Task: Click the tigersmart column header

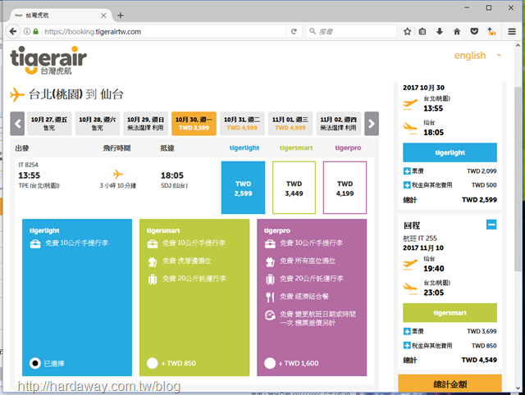Action: 296,148
